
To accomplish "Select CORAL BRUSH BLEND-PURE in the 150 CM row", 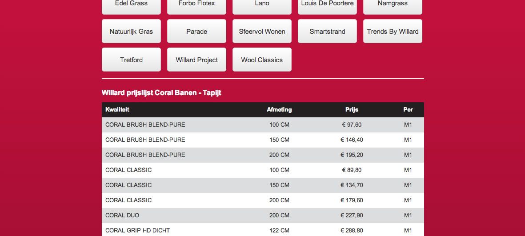I will (x=145, y=140).
